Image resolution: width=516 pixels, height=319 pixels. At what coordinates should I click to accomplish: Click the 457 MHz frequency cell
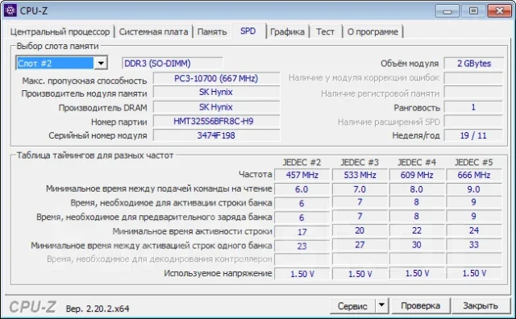click(x=302, y=175)
